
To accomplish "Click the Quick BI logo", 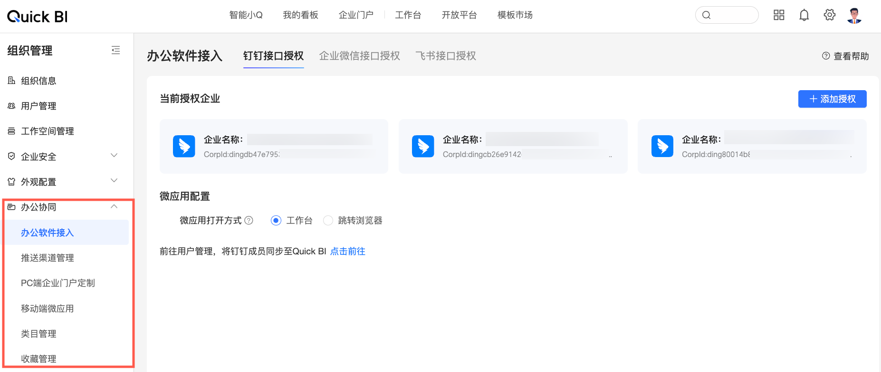I will (38, 17).
